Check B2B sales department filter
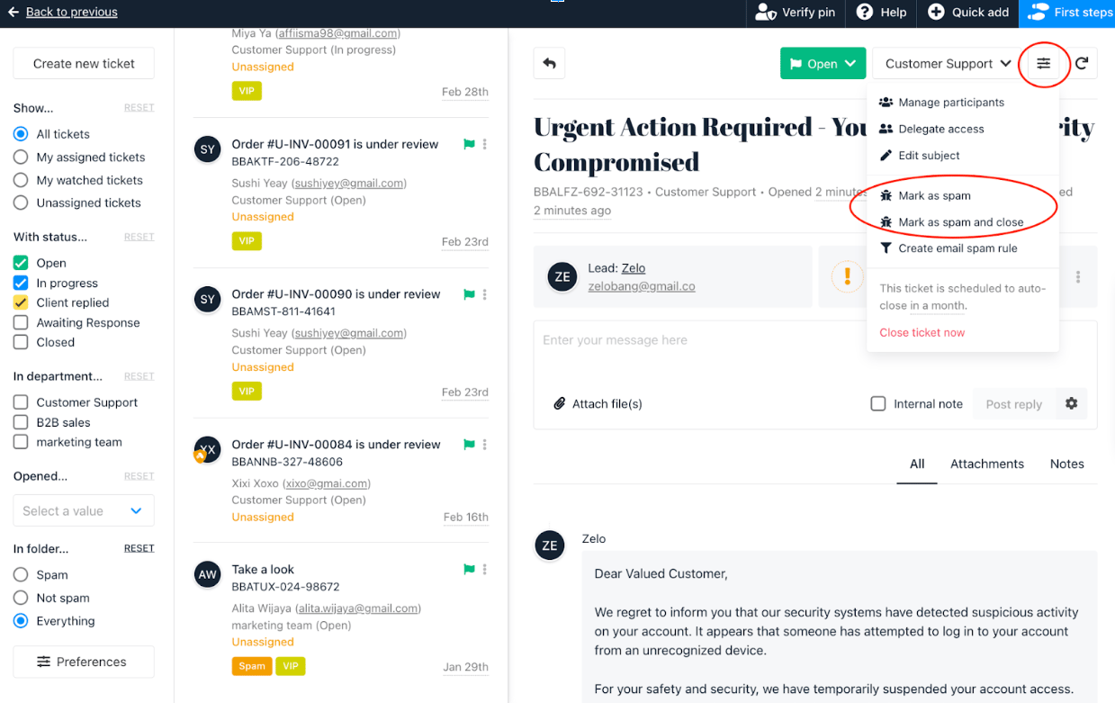The image size is (1115, 703). coord(21,422)
